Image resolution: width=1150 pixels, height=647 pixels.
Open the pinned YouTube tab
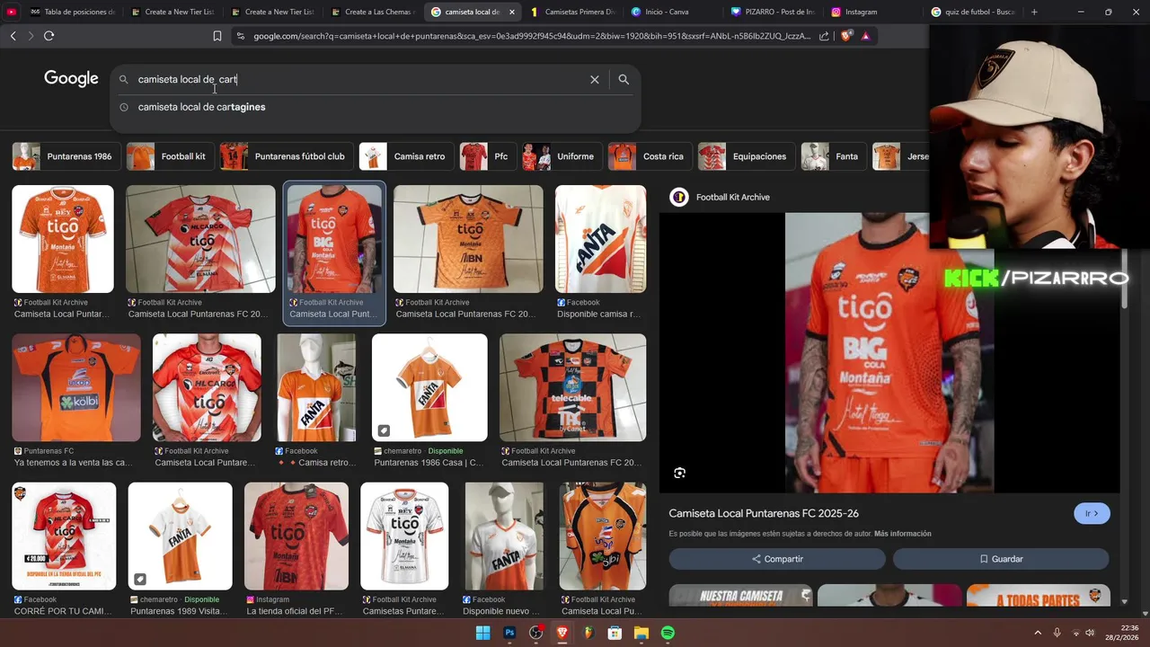11,12
